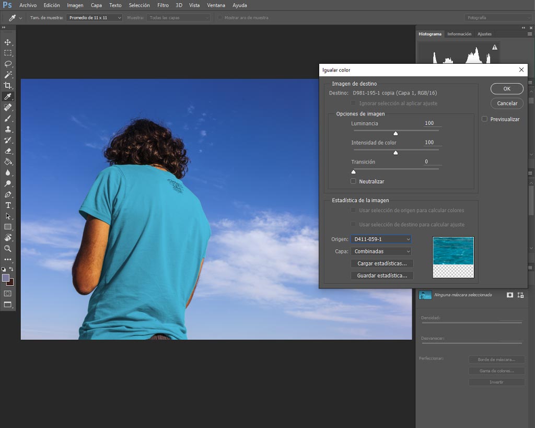Screen dimensions: 535x428
Task: Click the foreground color swatch
Action: pos(5,278)
